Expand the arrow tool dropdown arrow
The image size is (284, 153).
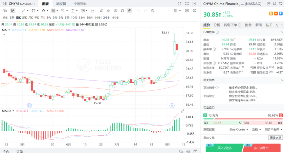(x=67, y=11)
